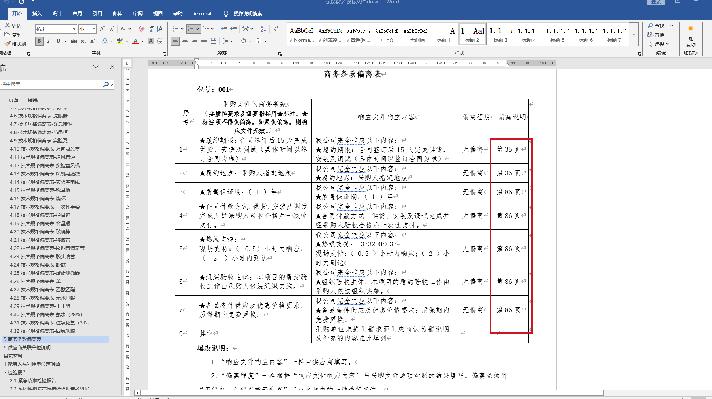
Task: Toggle Underline formatting
Action: [x=58, y=41]
